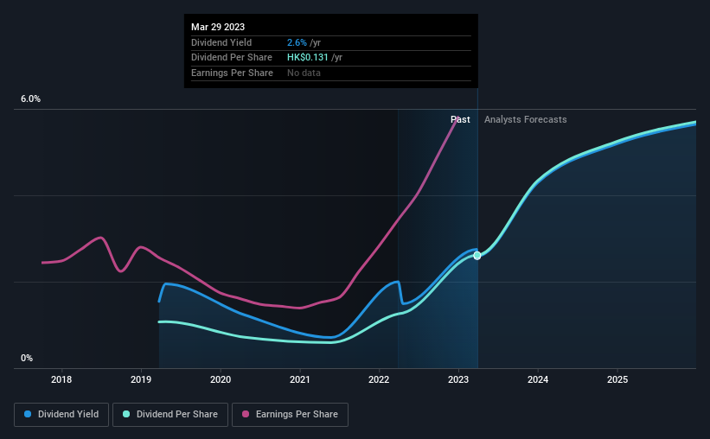Click the 'Past' label on chart
The height and width of the screenshot is (439, 710).
point(460,119)
